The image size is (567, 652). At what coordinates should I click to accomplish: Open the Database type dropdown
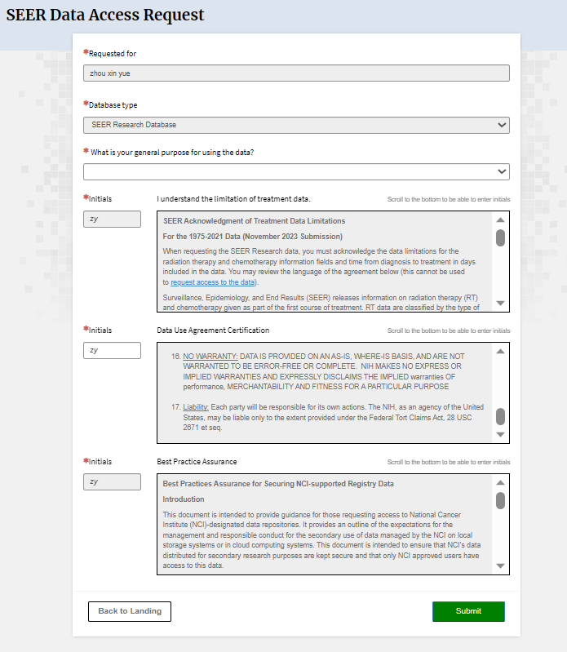tap(296, 125)
